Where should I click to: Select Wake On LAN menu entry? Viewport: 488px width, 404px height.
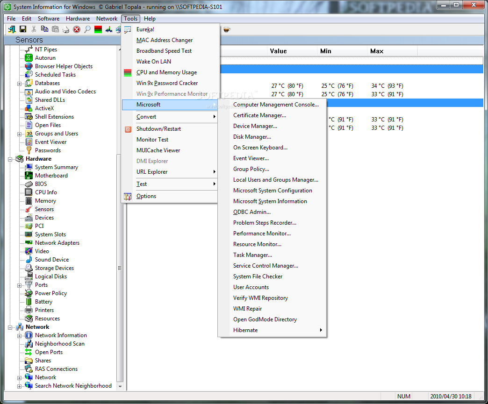pos(170,62)
